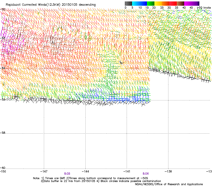Viewport: 212px width, 186px height.
Task: Click the '>50 knots' legend label
Action: [204, 8]
